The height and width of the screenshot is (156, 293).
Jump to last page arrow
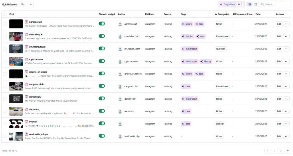point(288,151)
